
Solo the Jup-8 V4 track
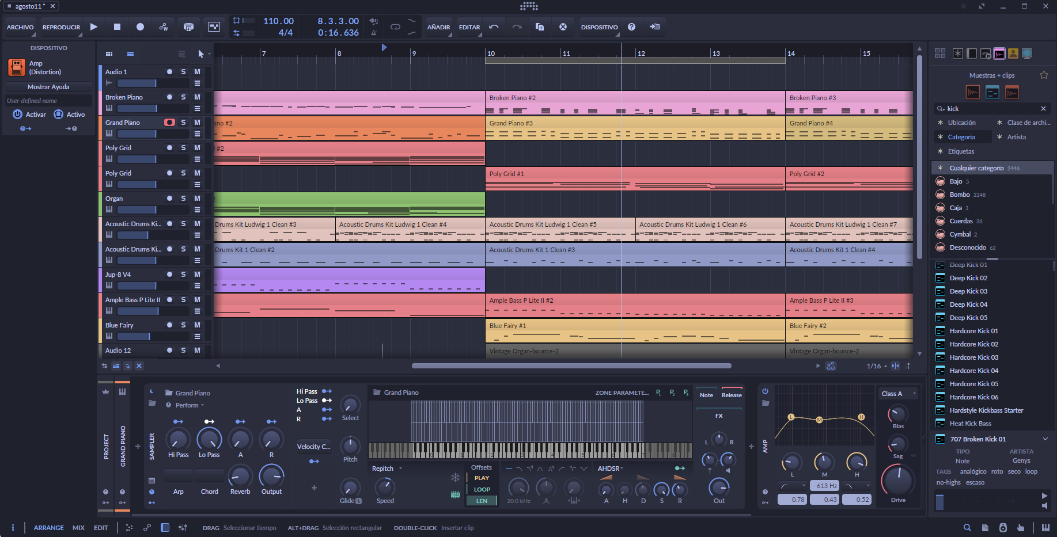tap(183, 274)
